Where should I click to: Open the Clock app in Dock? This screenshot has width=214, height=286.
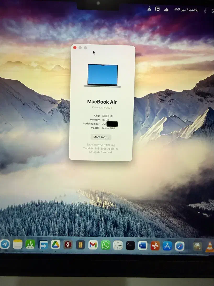click(x=118, y=245)
